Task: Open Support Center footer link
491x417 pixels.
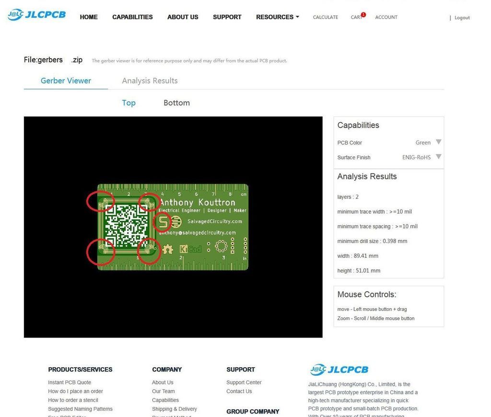Action: click(244, 382)
